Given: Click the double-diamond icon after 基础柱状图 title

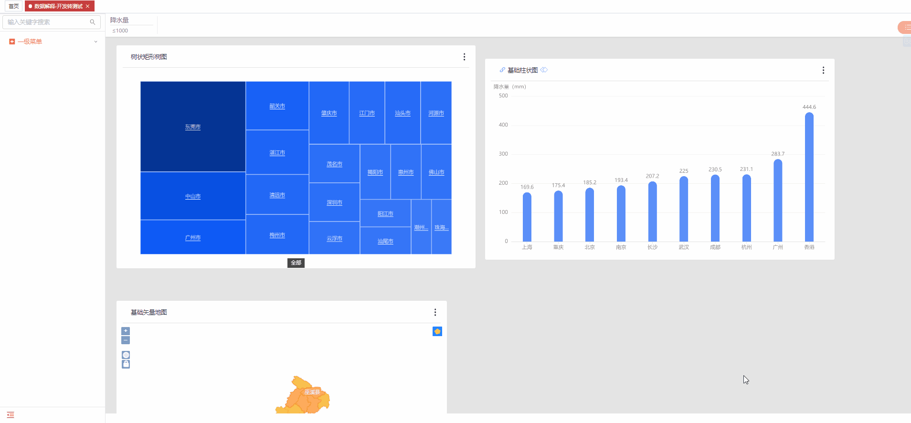Looking at the screenshot, I should [544, 70].
